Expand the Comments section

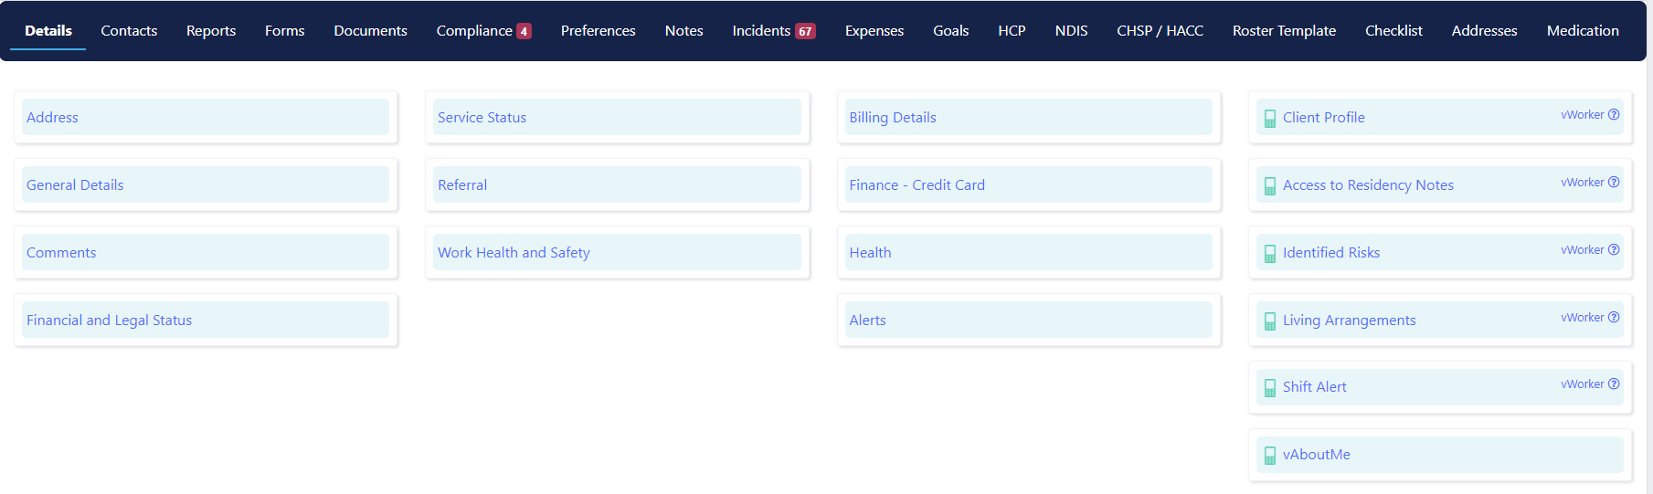point(206,252)
